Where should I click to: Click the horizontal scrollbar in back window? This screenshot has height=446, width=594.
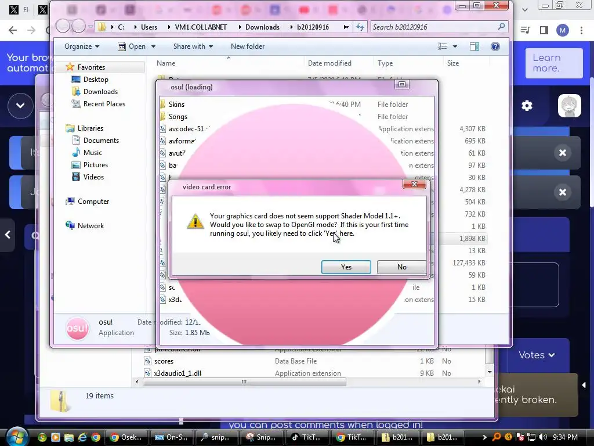tap(244, 382)
